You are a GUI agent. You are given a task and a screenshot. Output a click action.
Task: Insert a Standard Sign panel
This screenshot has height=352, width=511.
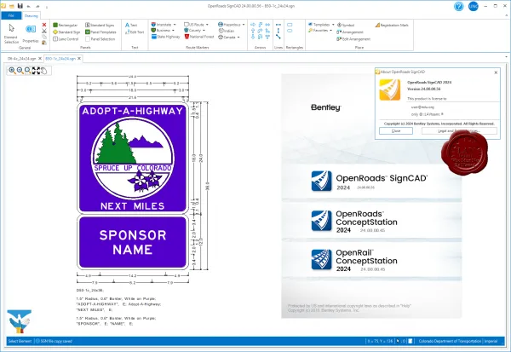(66, 32)
